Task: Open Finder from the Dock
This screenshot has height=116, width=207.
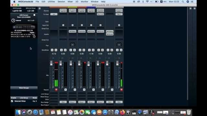Action: (18, 112)
